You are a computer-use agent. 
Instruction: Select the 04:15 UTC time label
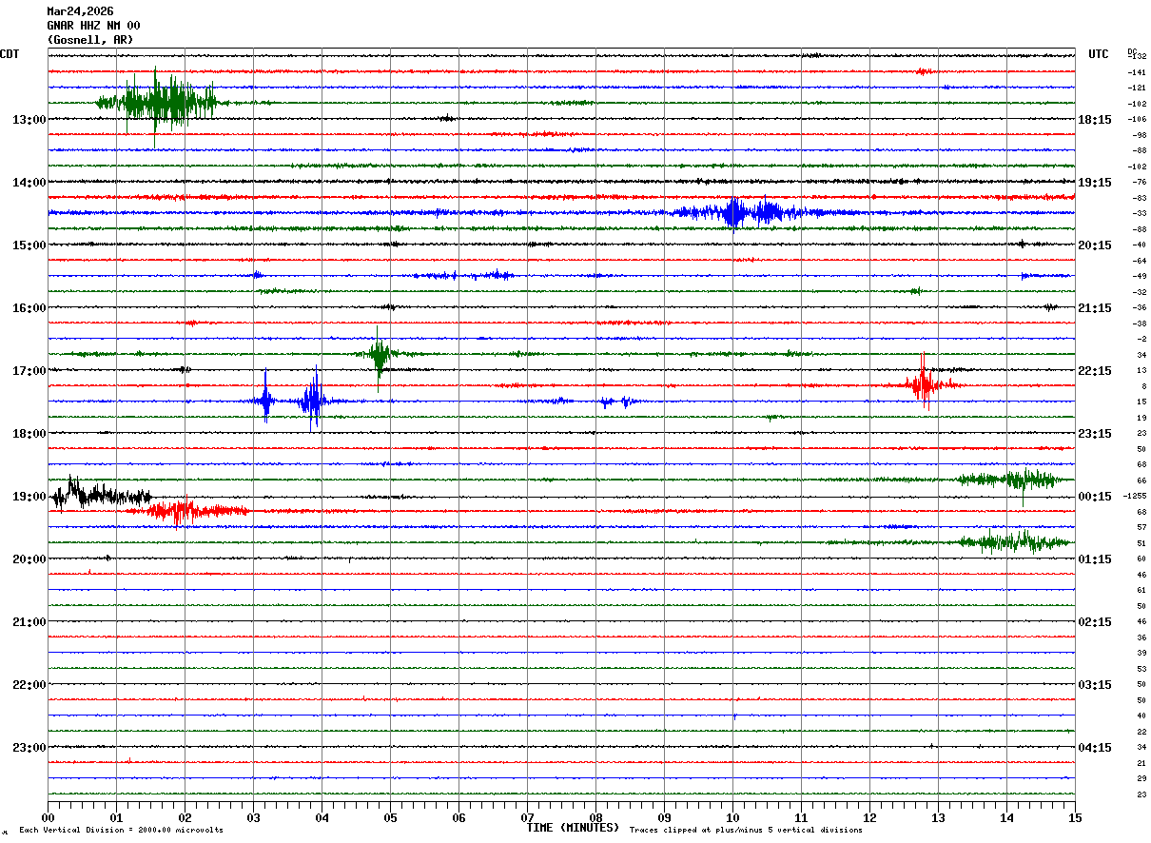pyautogui.click(x=1095, y=748)
